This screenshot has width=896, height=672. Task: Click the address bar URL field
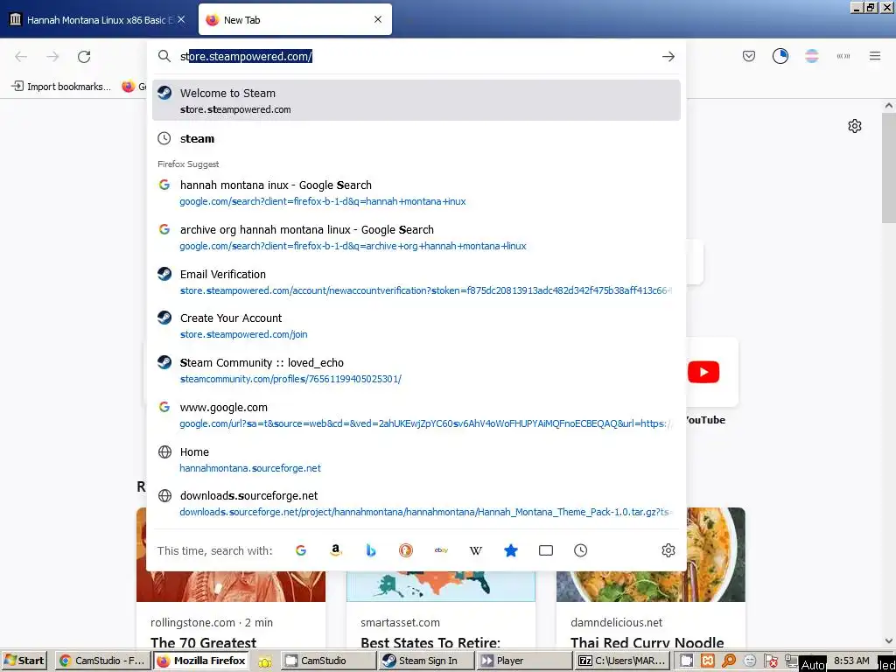click(x=417, y=56)
